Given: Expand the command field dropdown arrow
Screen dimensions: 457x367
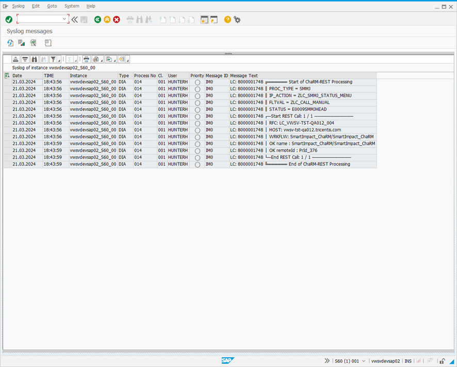Looking at the screenshot, I should [64, 19].
